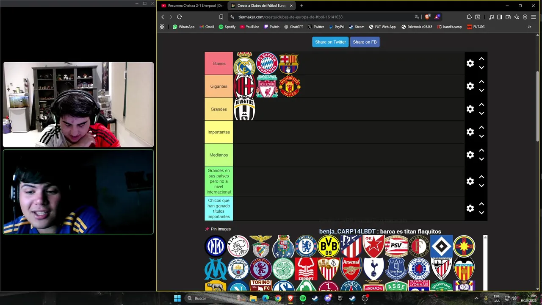The image size is (542, 305).
Task: Open the YouTube bookmark
Action: click(x=249, y=27)
